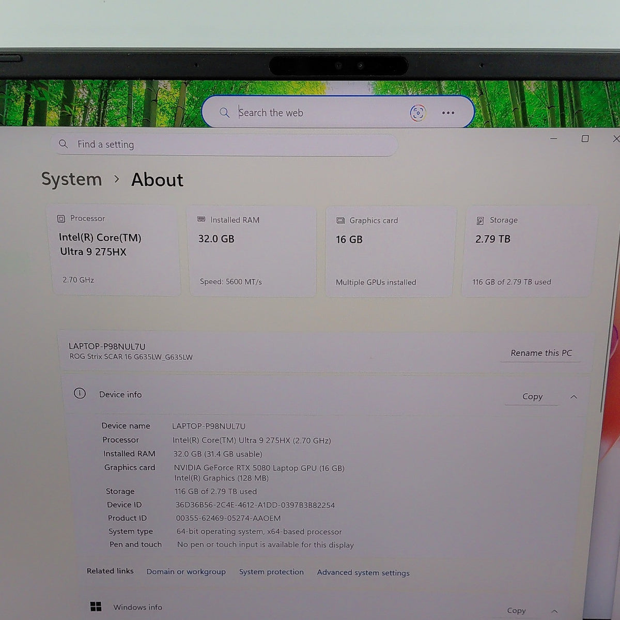Click the Installed RAM memory icon
Screen dimensions: 620x620
tap(202, 220)
